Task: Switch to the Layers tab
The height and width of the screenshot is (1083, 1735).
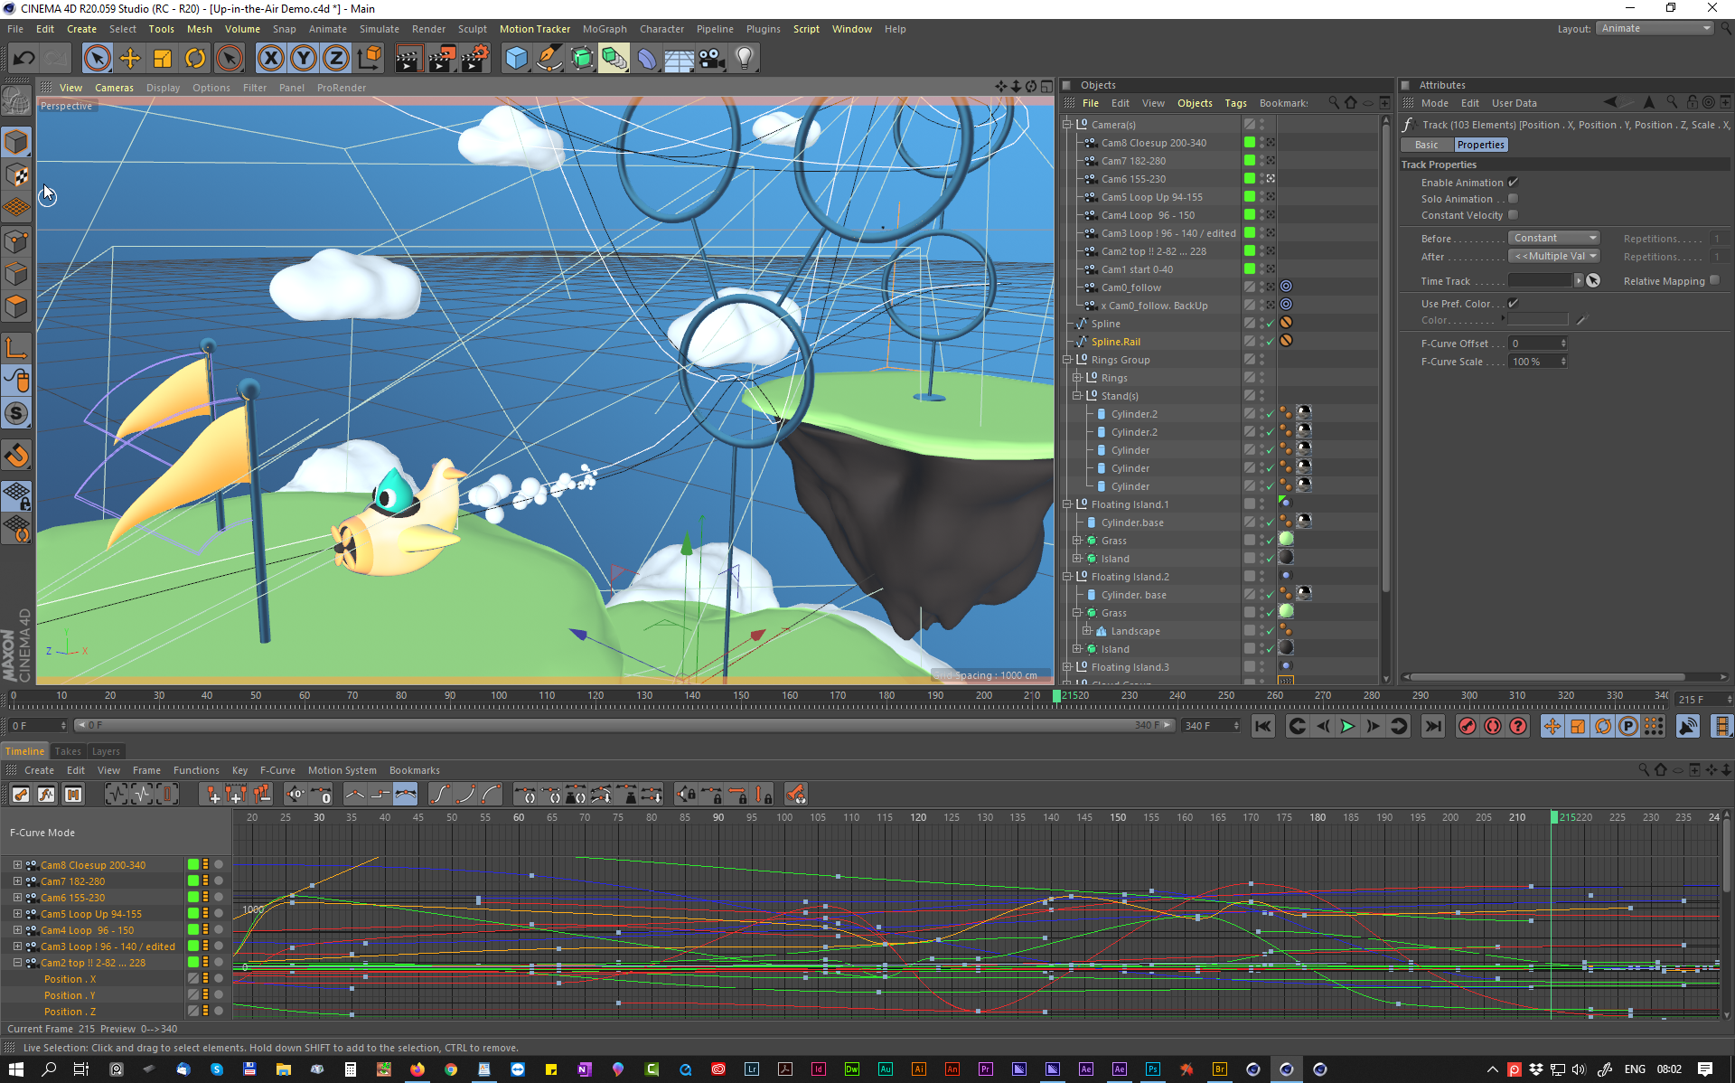Action: [106, 751]
